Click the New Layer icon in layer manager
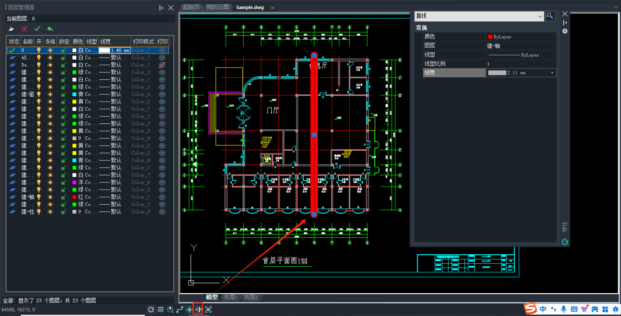 pyautogui.click(x=11, y=29)
